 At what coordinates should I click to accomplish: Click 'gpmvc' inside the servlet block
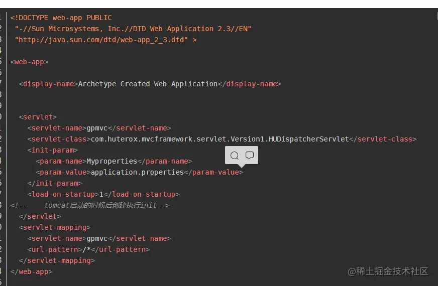pos(97,128)
